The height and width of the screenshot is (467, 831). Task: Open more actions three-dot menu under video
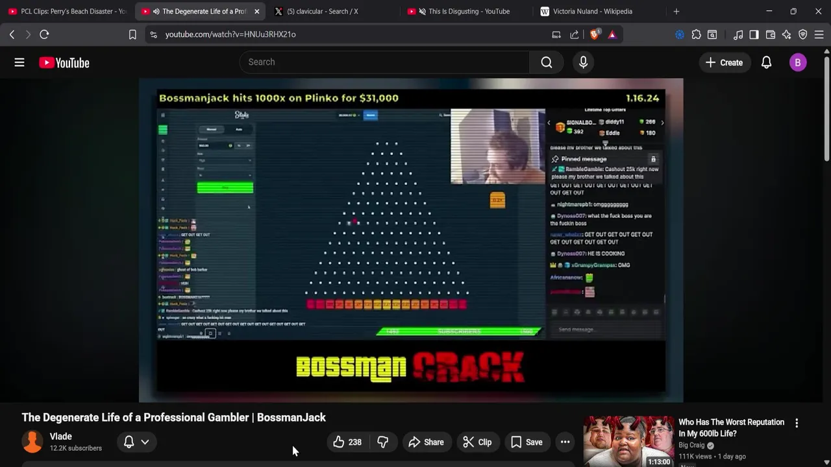[x=565, y=442]
